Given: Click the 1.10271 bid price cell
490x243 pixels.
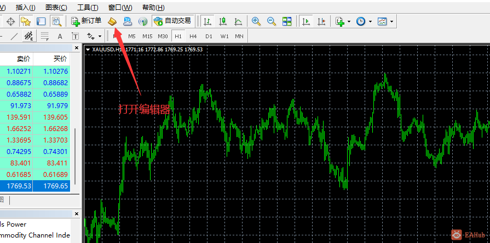Looking at the screenshot, I should 16,72.
